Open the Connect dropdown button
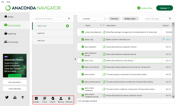The width and height of the screenshot is (177, 106). pos(165,8)
